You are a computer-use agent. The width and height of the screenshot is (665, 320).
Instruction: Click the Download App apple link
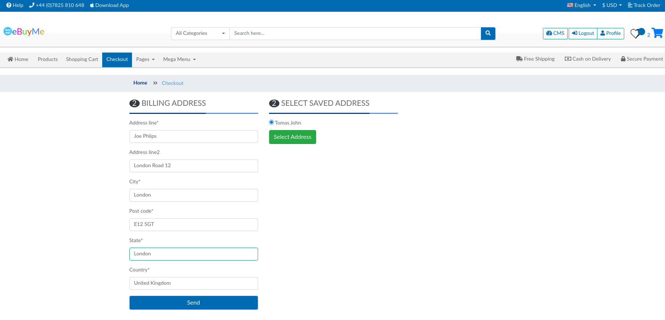[109, 5]
